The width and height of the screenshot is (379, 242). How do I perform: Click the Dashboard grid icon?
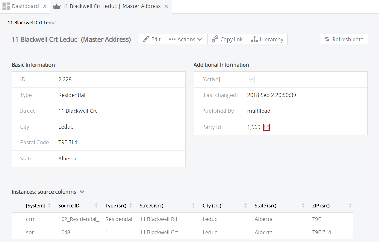tap(6, 6)
